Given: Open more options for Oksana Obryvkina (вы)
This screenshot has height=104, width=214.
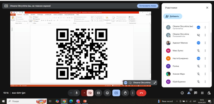Looking at the screenshot, I should click(x=205, y=27).
